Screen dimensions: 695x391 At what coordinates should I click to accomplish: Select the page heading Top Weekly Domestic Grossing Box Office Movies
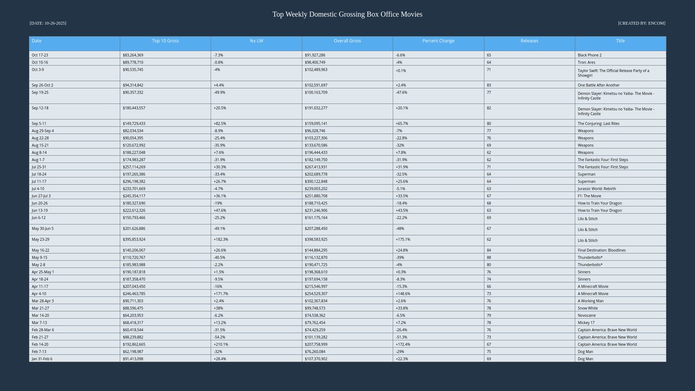tap(348, 14)
